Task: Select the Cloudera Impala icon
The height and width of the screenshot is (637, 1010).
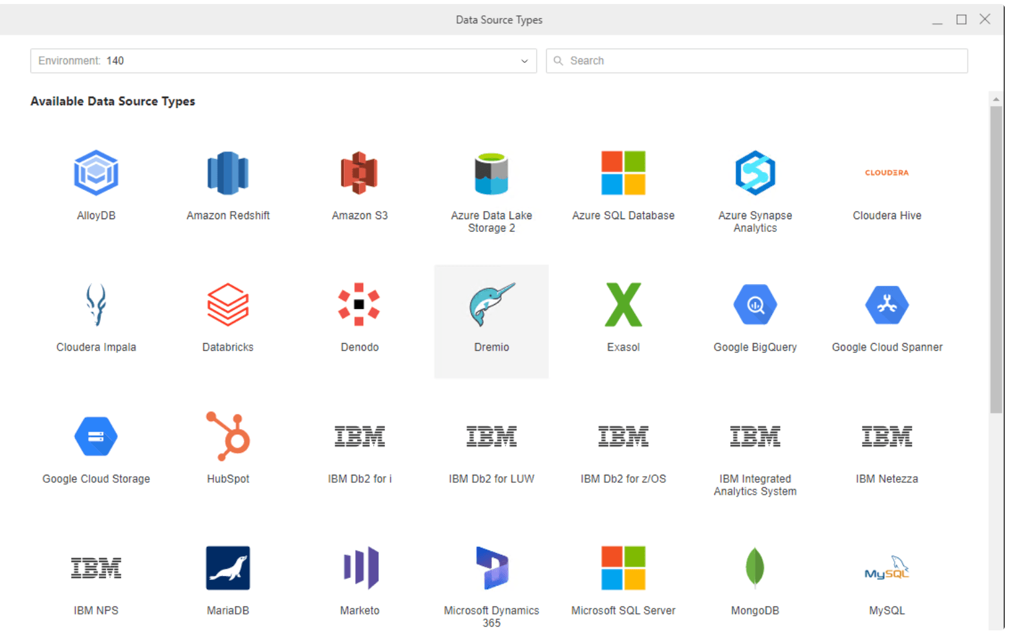Action: [96, 305]
